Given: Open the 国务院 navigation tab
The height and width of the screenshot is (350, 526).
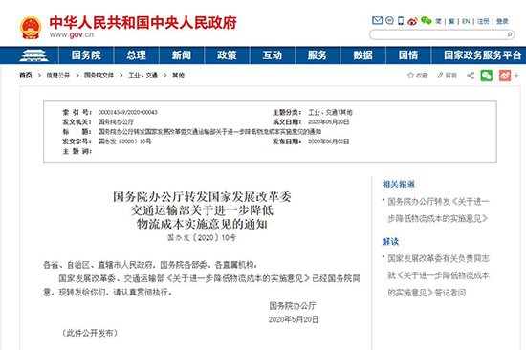Looking at the screenshot, I should point(86,55).
